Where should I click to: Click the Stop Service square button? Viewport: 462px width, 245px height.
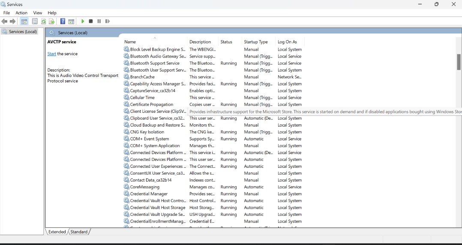click(x=91, y=21)
